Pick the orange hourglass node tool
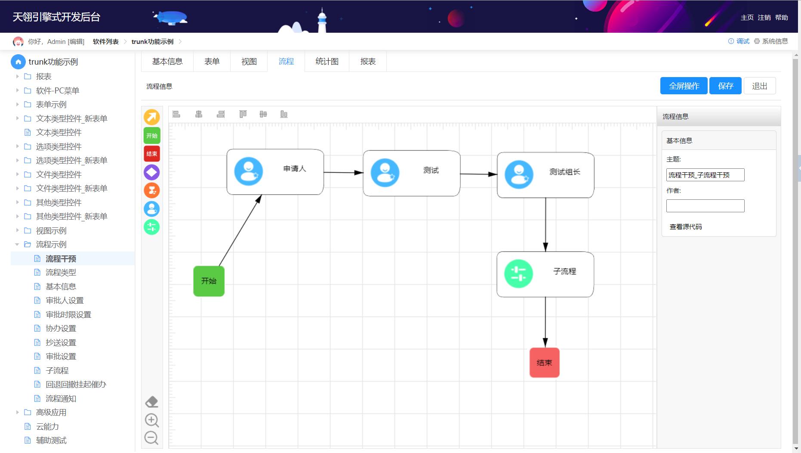Image resolution: width=801 pixels, height=453 pixels. coord(151,190)
